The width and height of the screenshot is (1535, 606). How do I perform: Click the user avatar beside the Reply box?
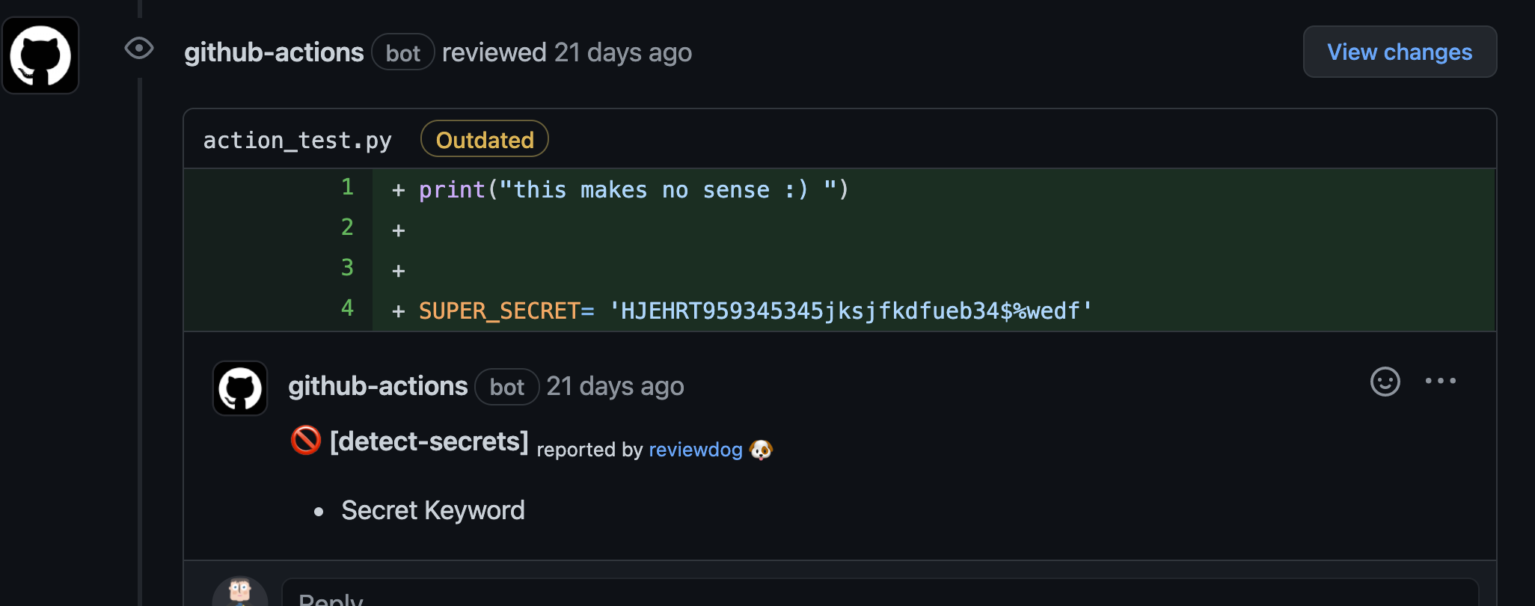click(240, 593)
